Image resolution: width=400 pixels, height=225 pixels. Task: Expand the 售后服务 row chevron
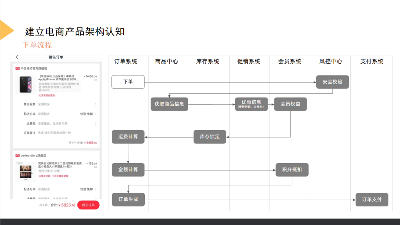pos(96,104)
